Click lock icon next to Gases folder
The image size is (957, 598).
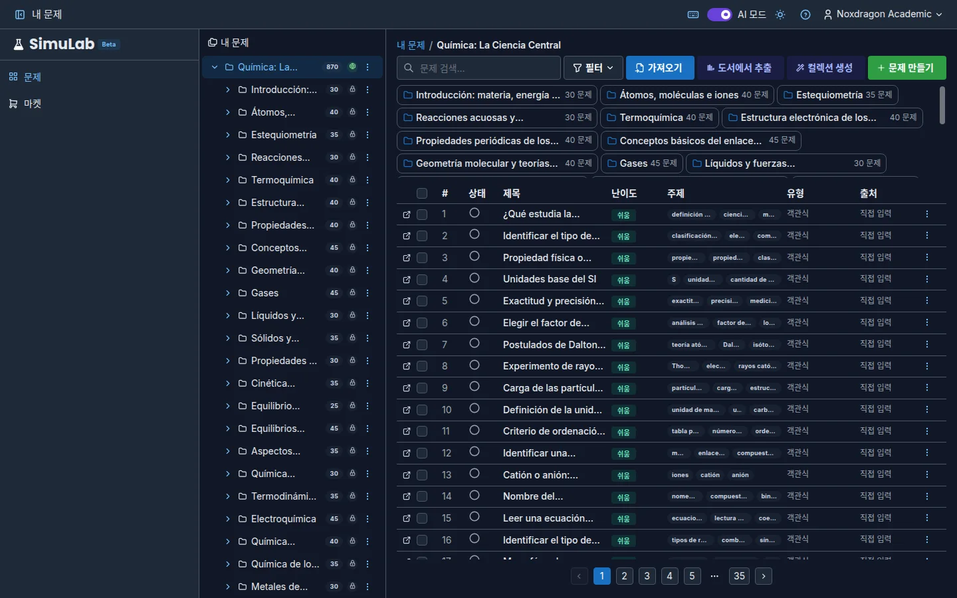coord(352,293)
